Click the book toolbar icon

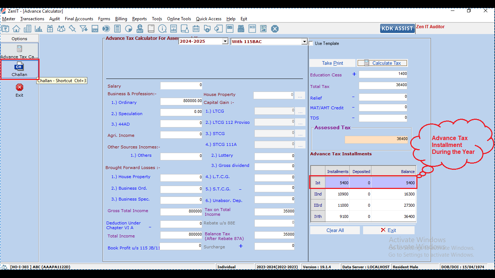(x=151, y=29)
